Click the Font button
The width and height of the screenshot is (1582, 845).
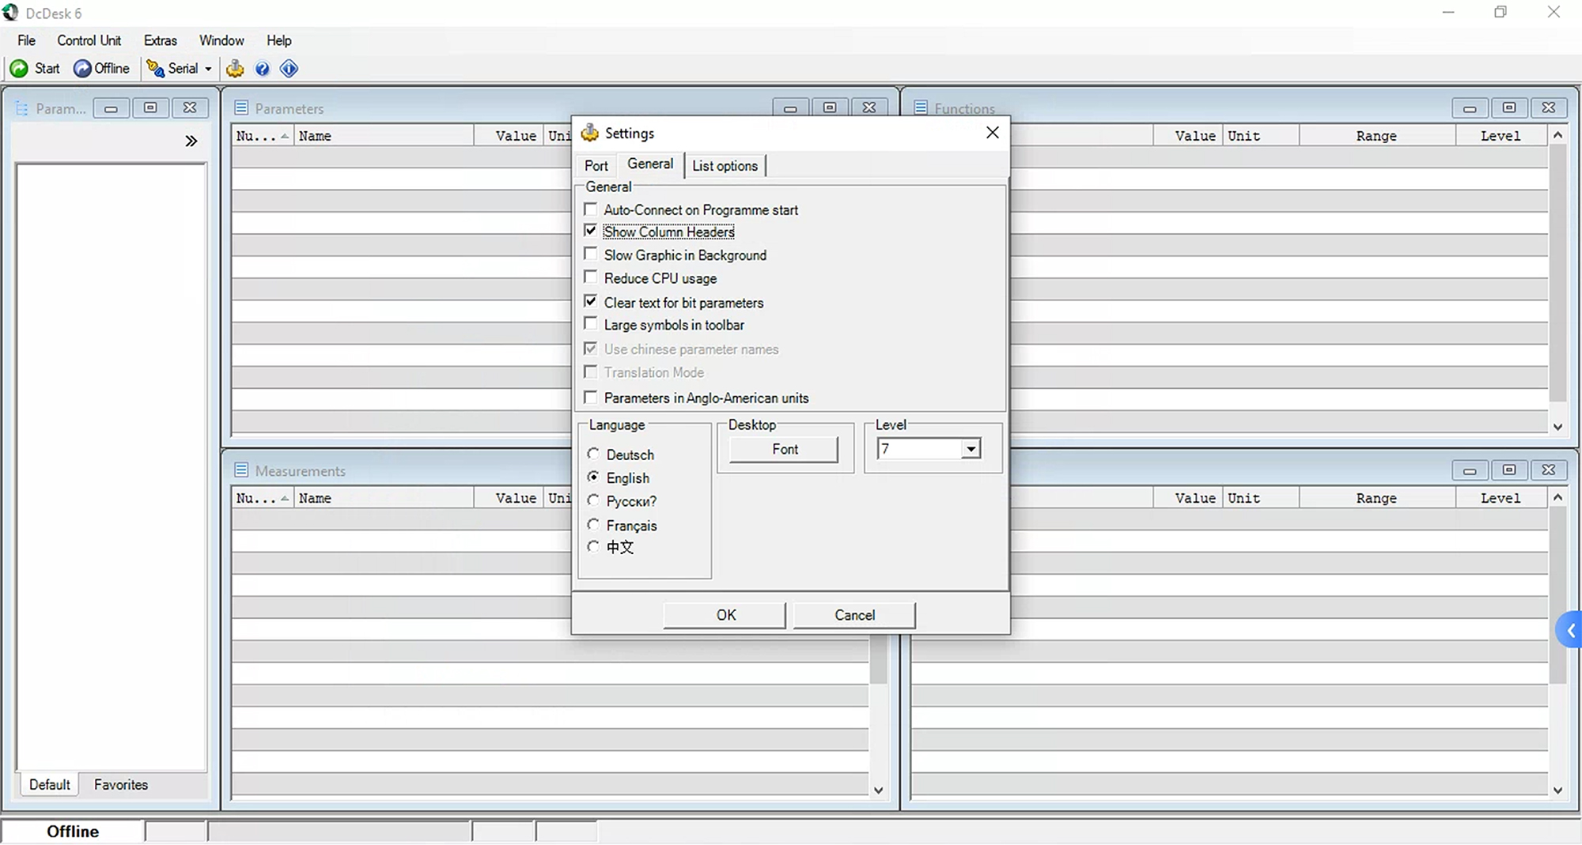pyautogui.click(x=784, y=448)
